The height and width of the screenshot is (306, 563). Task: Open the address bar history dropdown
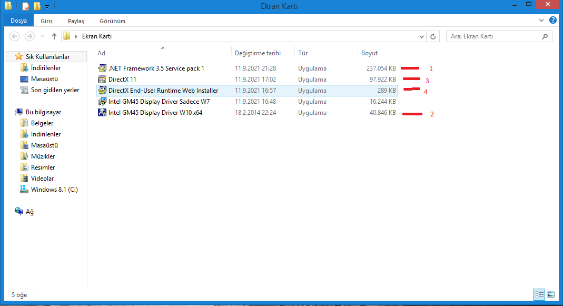(421, 36)
